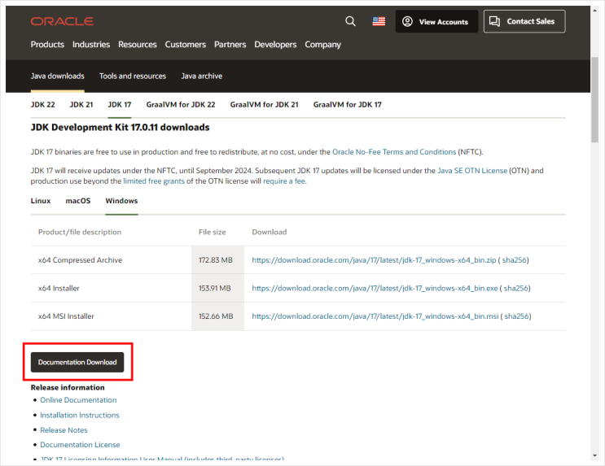Download the jdk-17 windows-x64 zip archive
The height and width of the screenshot is (466, 605).
[x=374, y=260]
